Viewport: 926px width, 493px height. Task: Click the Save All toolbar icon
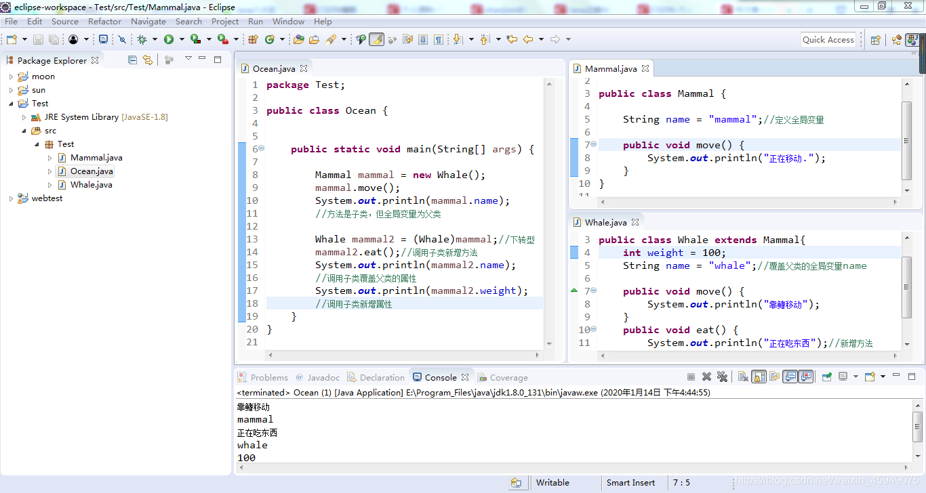(x=54, y=39)
